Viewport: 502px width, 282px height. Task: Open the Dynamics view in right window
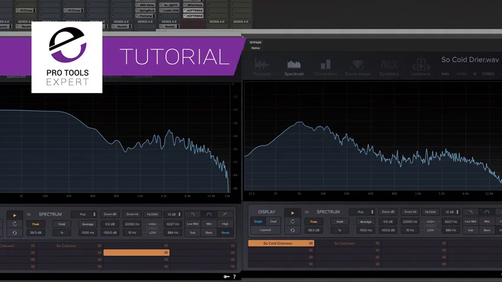point(389,67)
